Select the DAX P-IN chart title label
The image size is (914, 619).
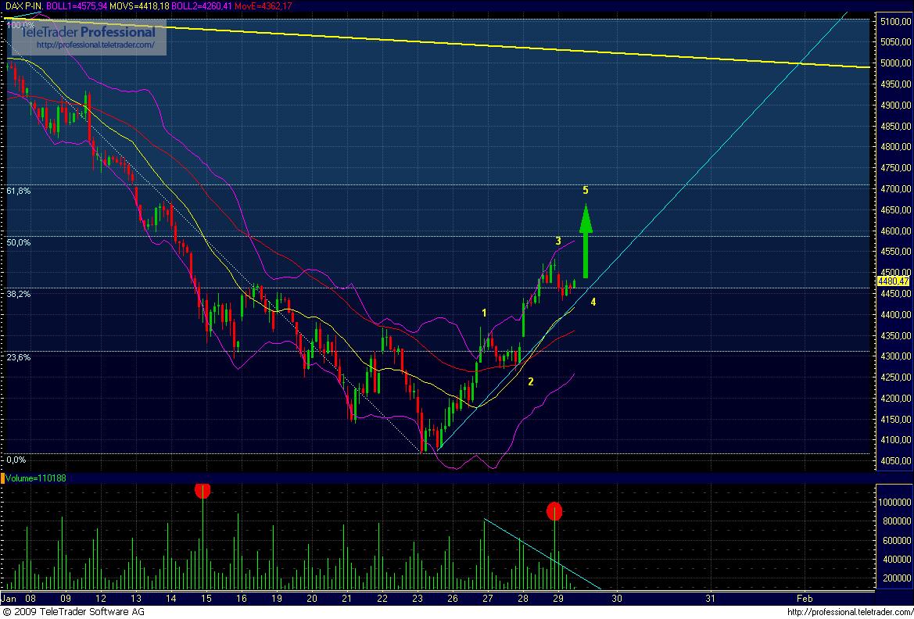23,5
